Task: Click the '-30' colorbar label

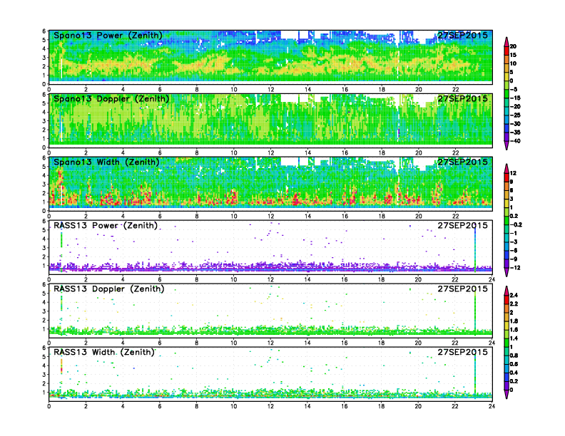Action: (515, 124)
